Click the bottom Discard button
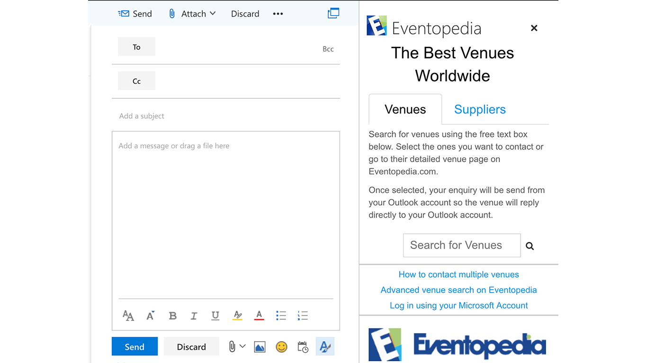Viewport: 647px width, 363px height. tap(191, 346)
